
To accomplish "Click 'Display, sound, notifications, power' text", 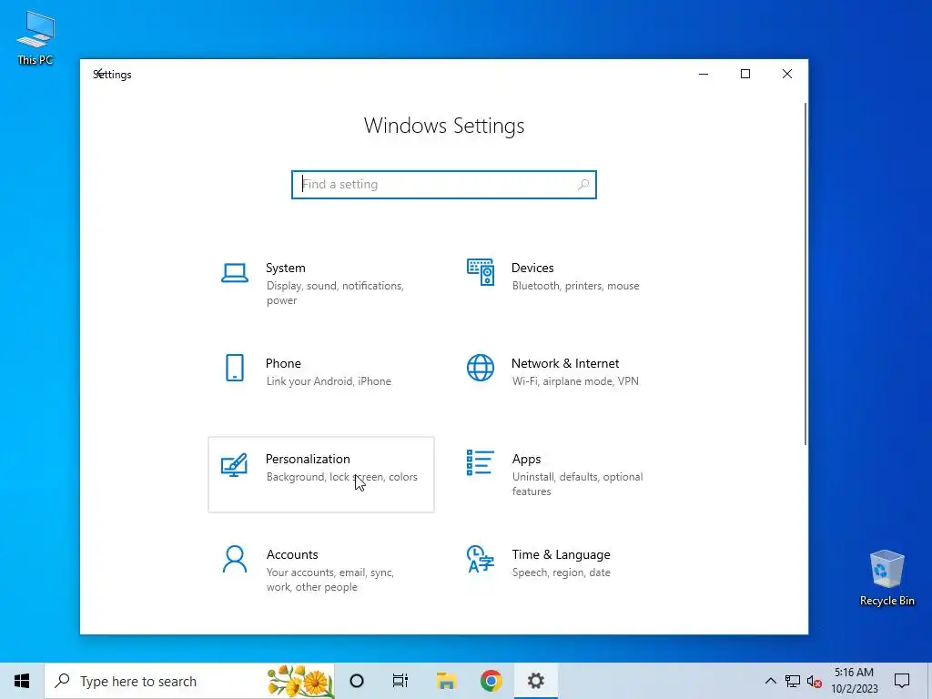I will 335,293.
